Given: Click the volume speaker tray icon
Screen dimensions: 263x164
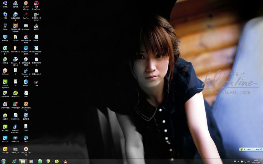Looking at the screenshot, I should (x=248, y=161).
